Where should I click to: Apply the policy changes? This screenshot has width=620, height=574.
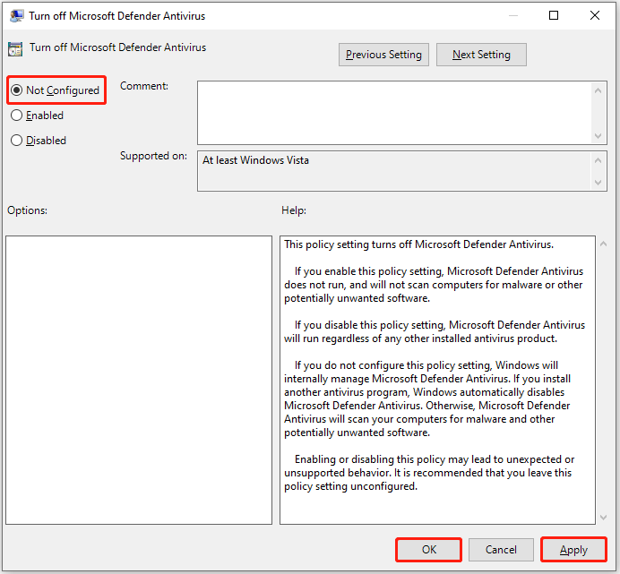[x=573, y=550]
